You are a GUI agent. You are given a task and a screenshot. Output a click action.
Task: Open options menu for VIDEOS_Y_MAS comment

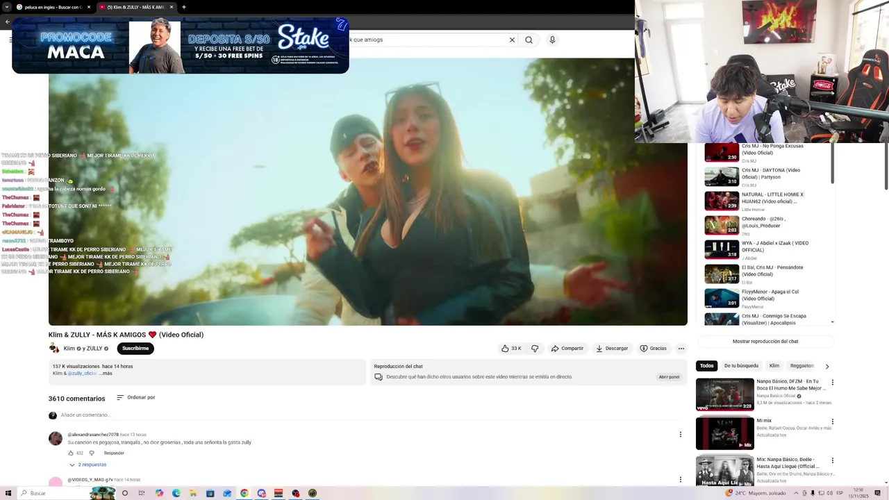click(681, 480)
